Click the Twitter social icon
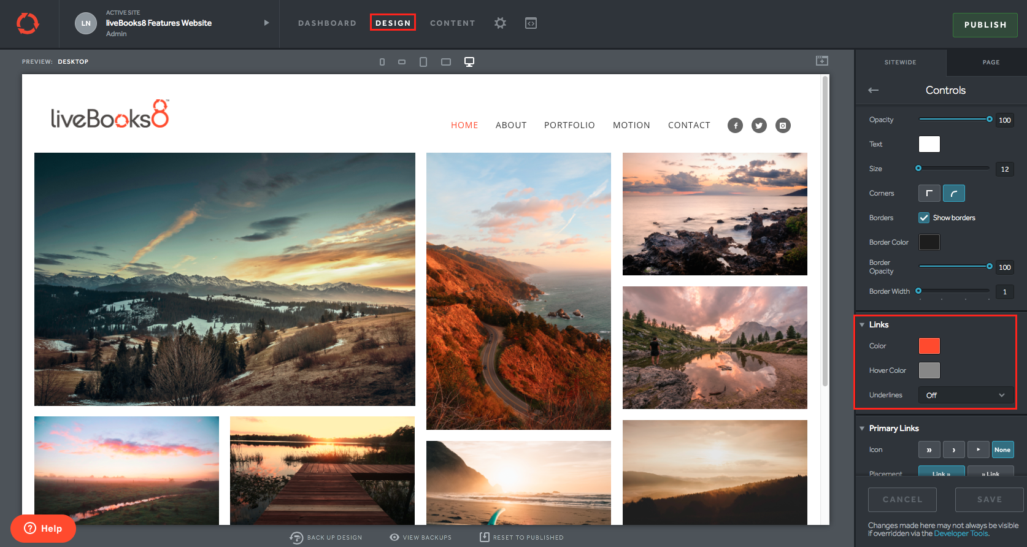This screenshot has width=1027, height=547. click(x=759, y=126)
